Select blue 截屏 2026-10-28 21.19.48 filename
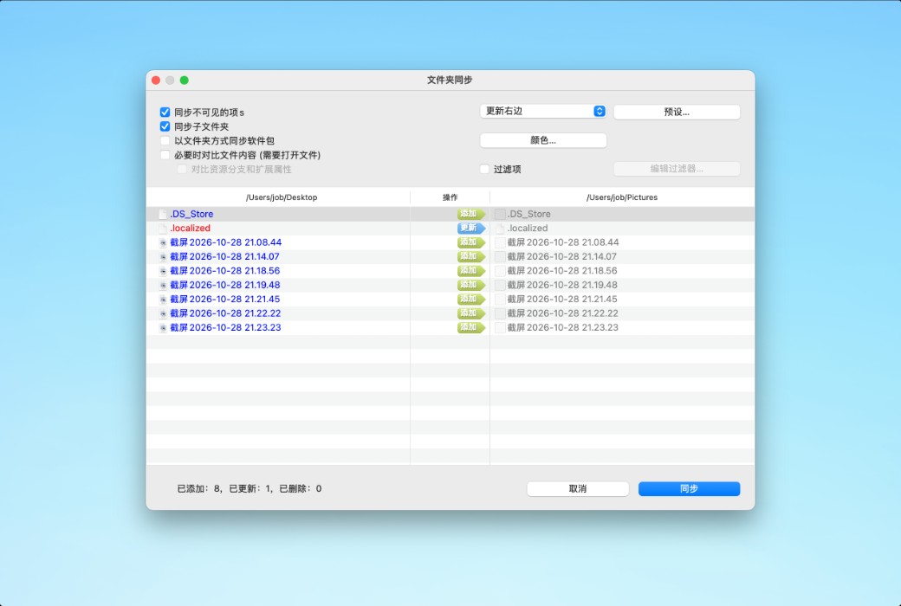 pyautogui.click(x=225, y=285)
